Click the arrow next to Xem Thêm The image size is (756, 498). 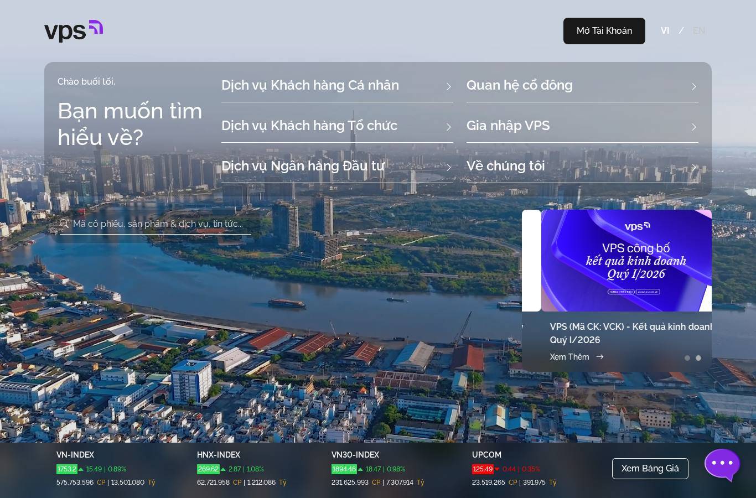(599, 357)
